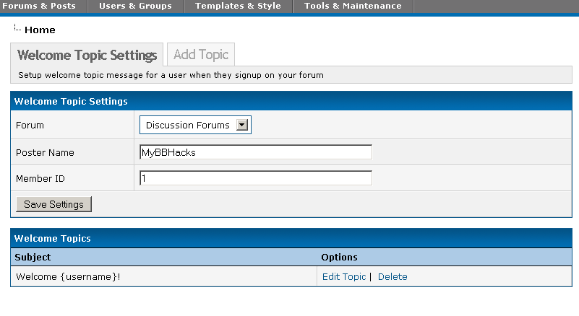Image resolution: width=579 pixels, height=316 pixels.
Task: Click into the Member ID field
Action: (256, 178)
